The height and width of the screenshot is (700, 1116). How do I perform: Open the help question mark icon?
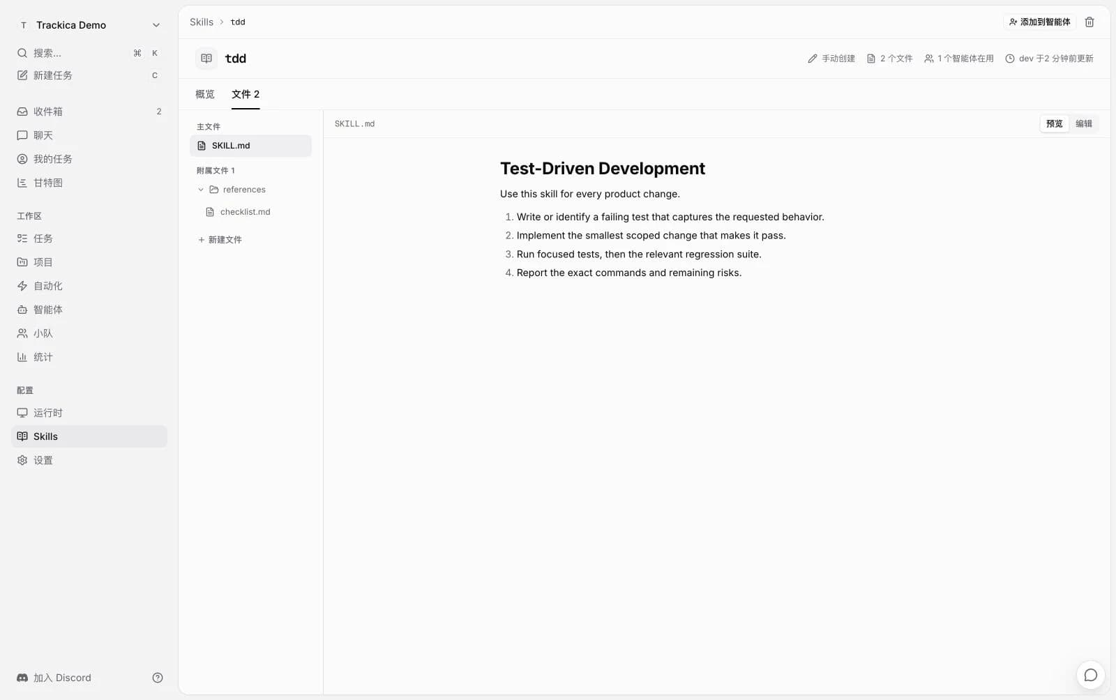coord(158,678)
